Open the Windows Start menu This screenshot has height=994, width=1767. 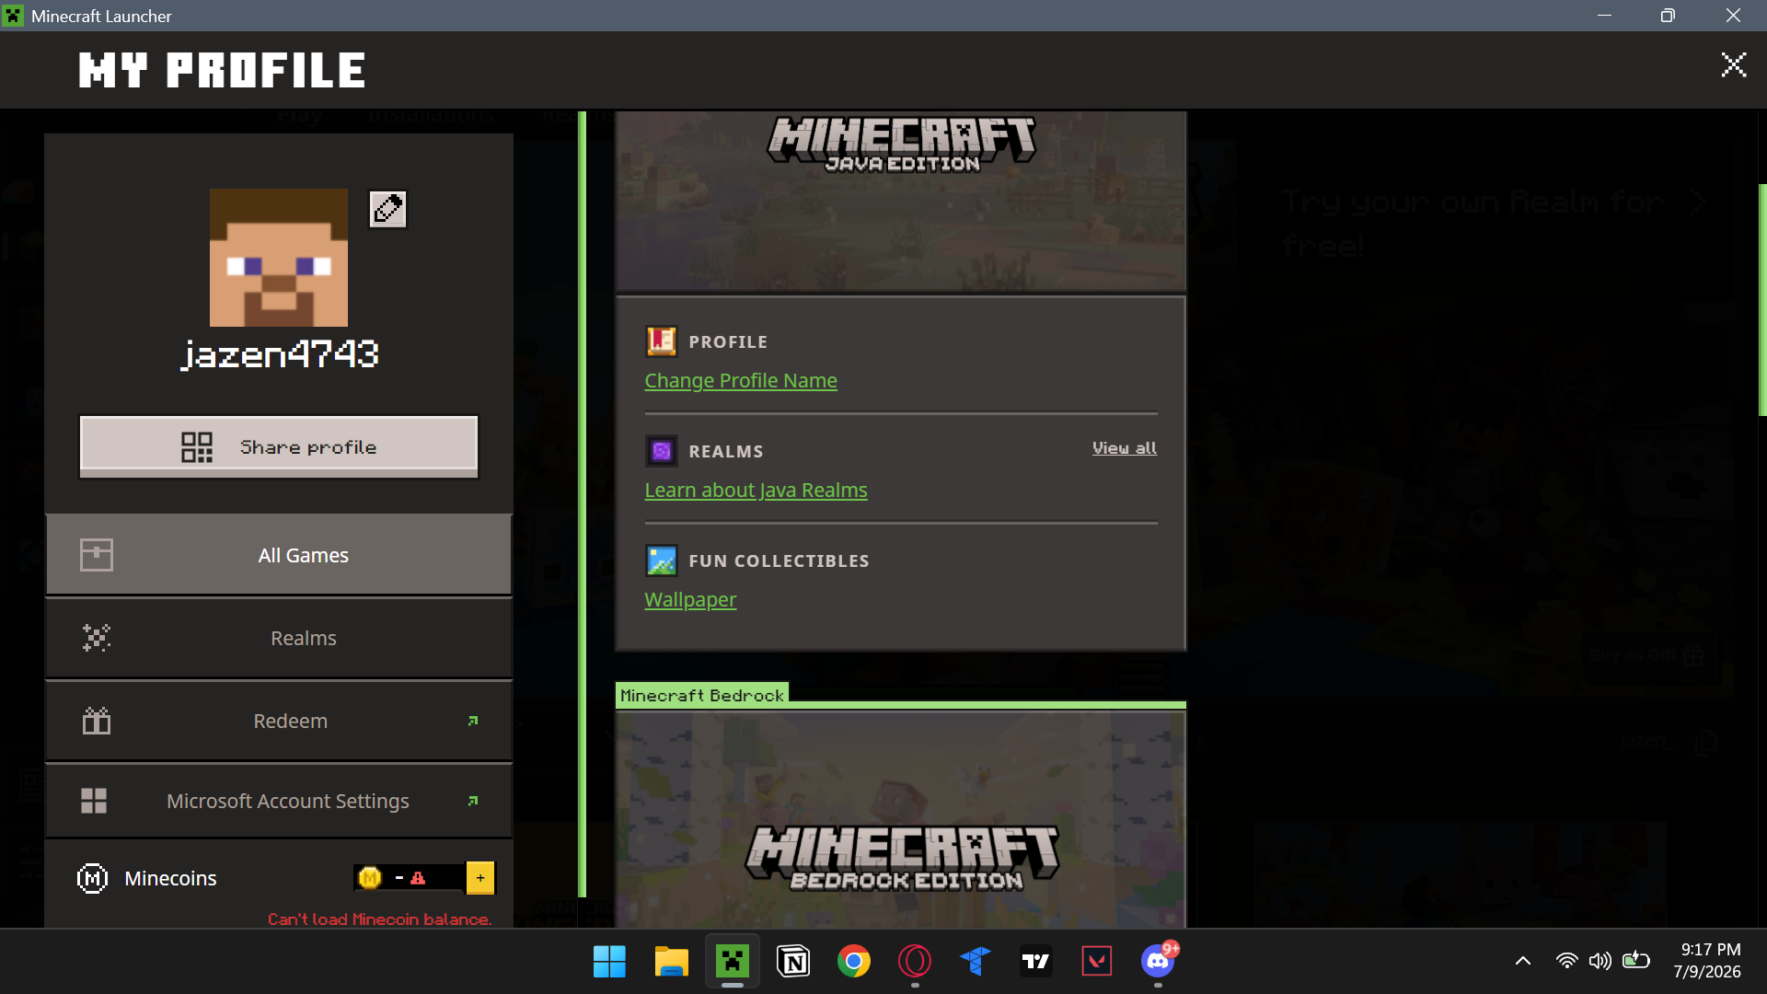(x=609, y=962)
